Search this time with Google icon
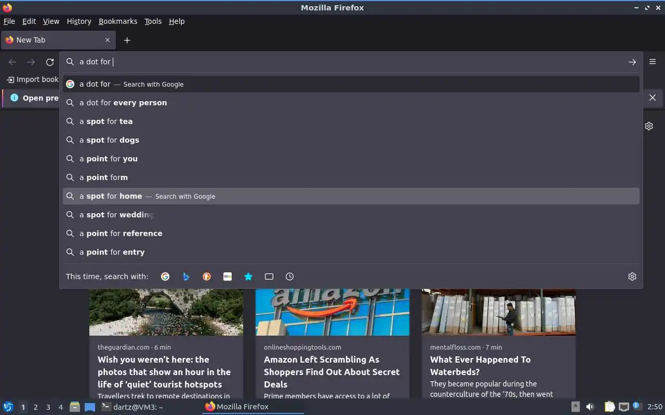This screenshot has width=665, height=415. (x=165, y=276)
